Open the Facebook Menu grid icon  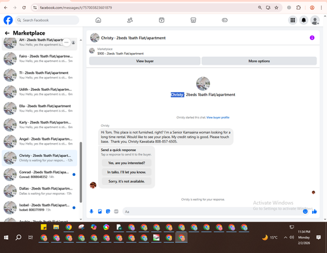(293, 20)
